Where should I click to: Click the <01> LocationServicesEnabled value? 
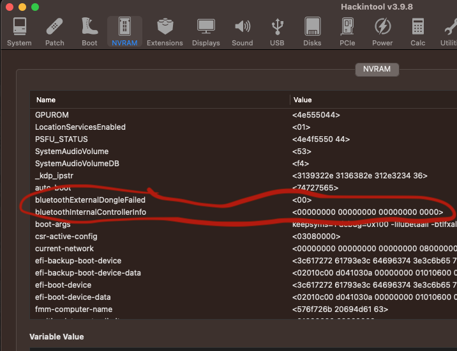[x=301, y=127]
